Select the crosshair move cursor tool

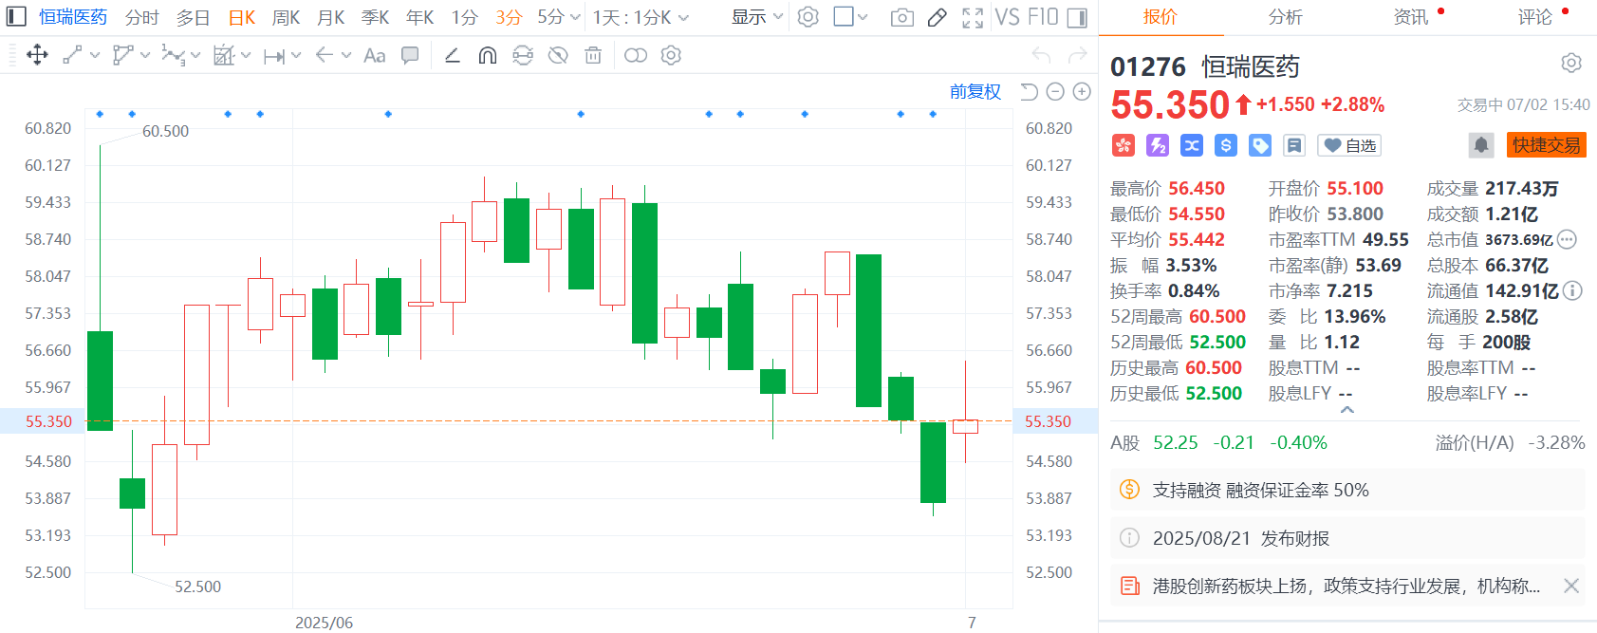[37, 55]
